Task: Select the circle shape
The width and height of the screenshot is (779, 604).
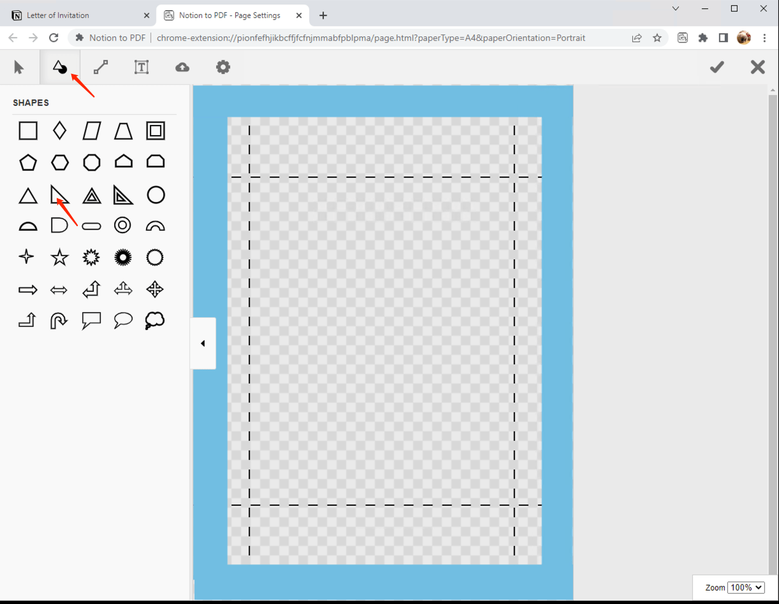Action: pos(156,194)
